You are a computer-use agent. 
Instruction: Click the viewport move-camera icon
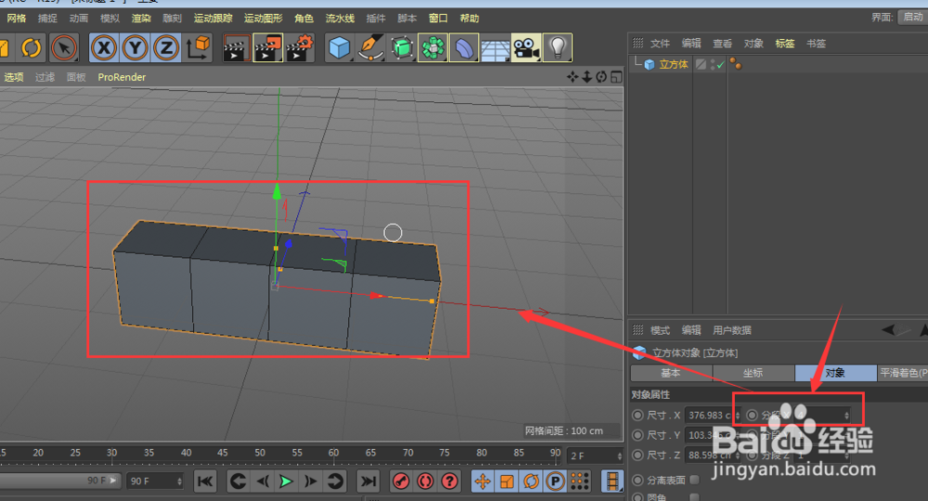point(573,77)
